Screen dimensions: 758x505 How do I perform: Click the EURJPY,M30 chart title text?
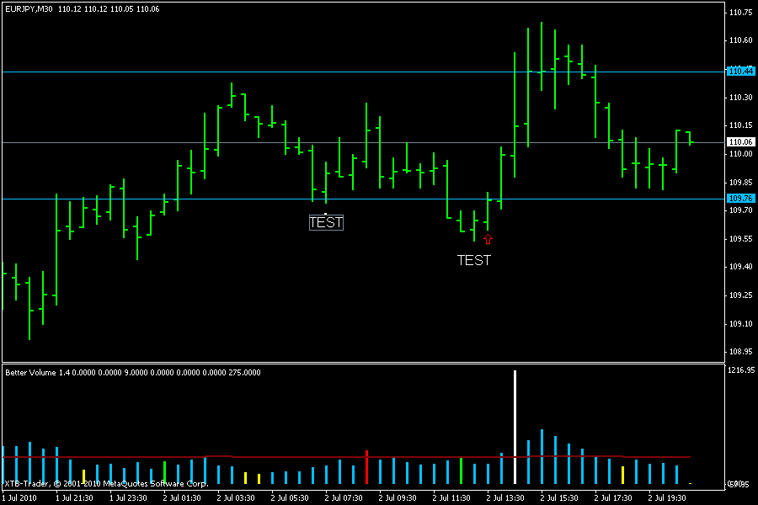29,8
